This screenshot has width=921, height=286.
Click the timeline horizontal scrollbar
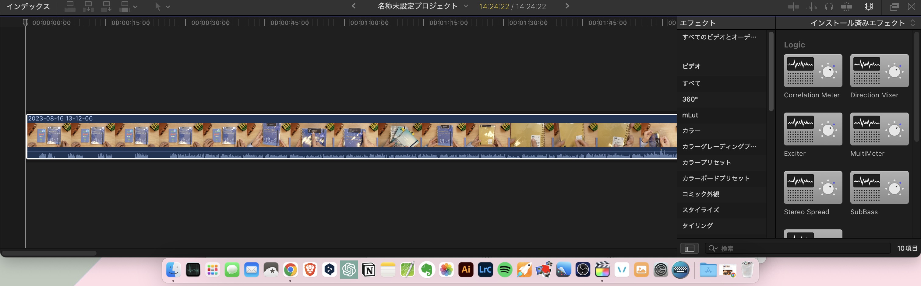49,253
